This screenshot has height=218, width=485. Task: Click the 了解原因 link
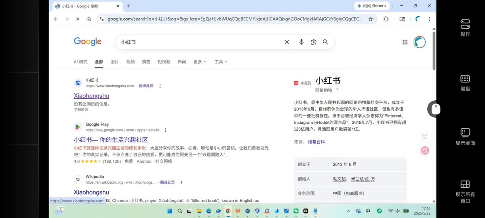[81, 110]
